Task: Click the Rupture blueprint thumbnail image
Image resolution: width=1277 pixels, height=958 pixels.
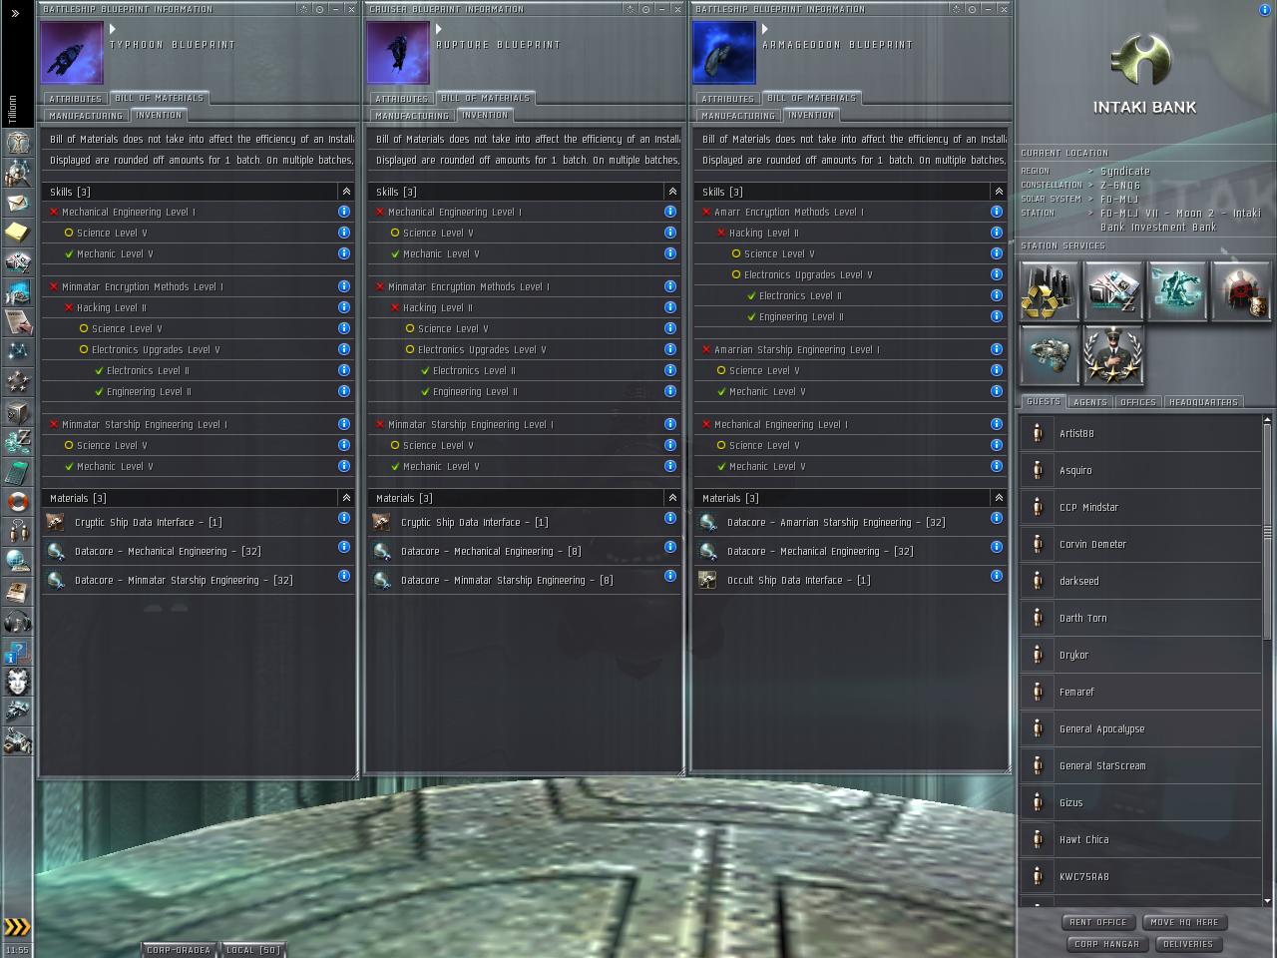Action: (398, 53)
